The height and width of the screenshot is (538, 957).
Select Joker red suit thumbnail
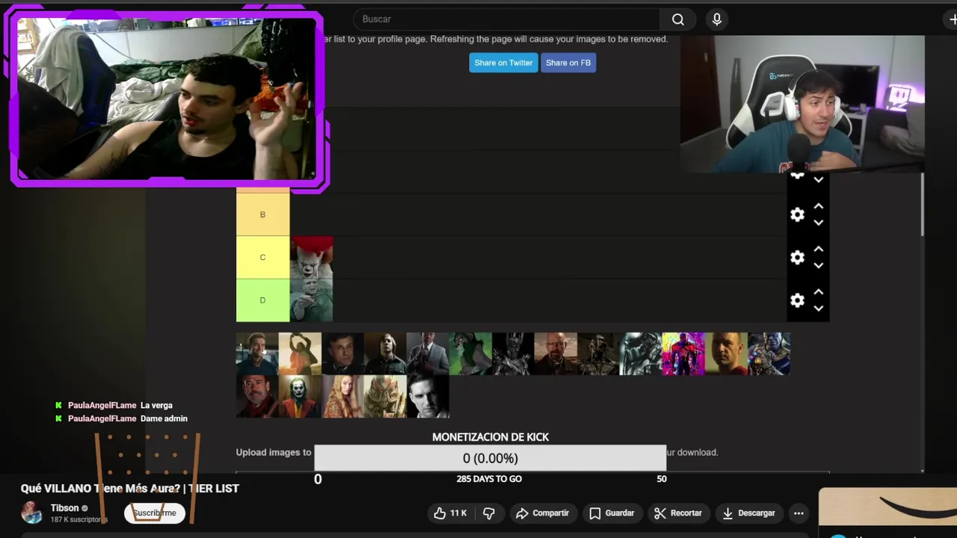pyautogui.click(x=300, y=397)
